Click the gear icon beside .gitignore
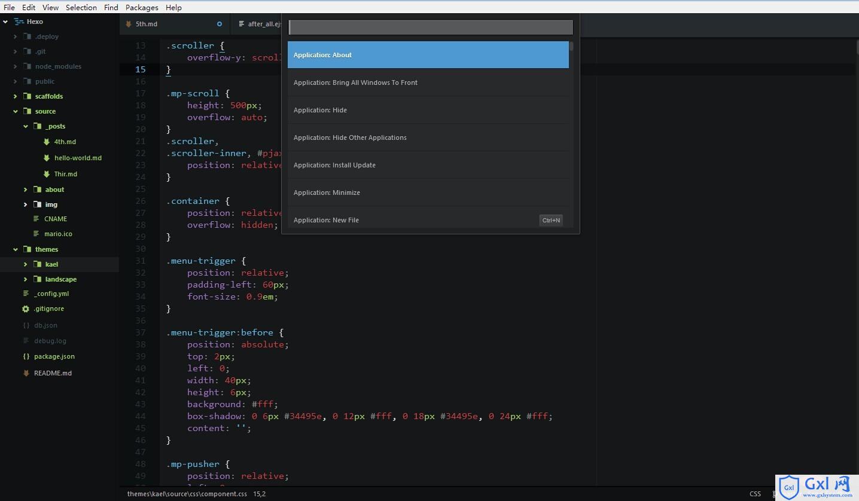This screenshot has height=501, width=859. pos(26,309)
